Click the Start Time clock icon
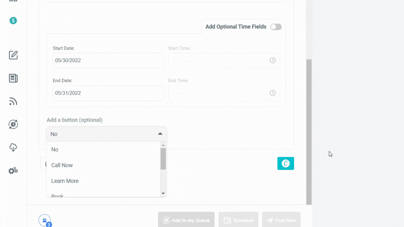 point(272,60)
